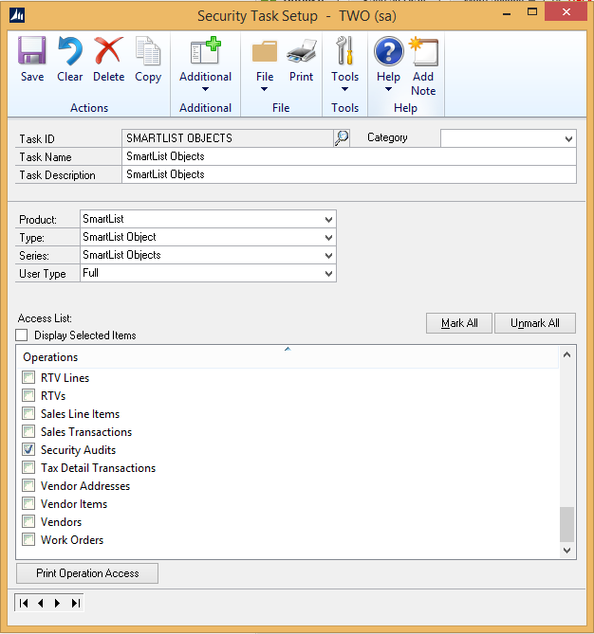Click the Unmark All button

[535, 323]
